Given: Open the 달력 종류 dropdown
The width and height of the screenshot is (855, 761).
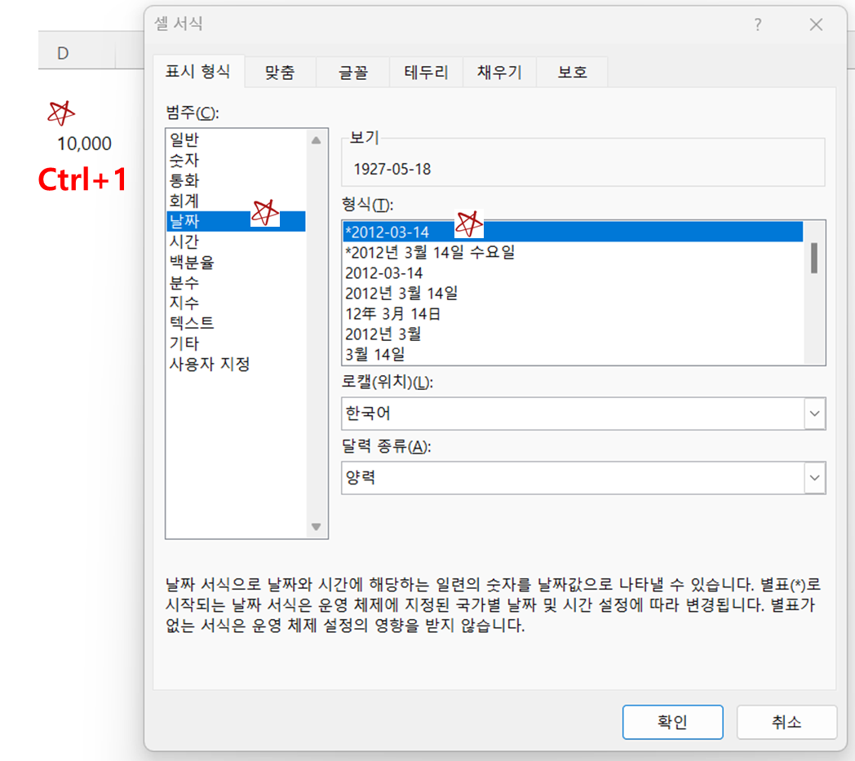Looking at the screenshot, I should 813,477.
